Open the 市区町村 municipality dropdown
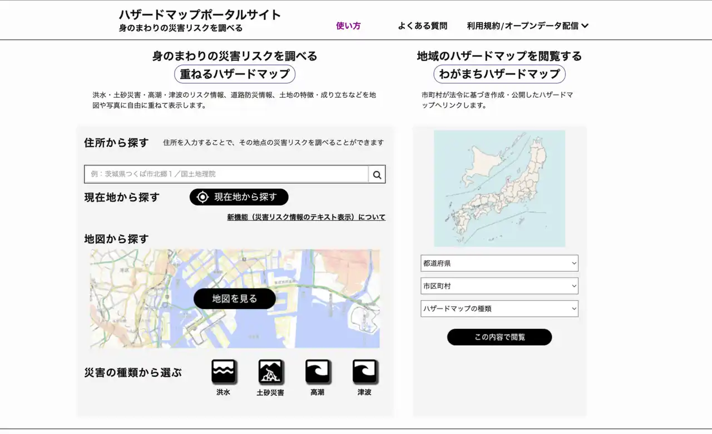712x434 pixels. (x=499, y=286)
